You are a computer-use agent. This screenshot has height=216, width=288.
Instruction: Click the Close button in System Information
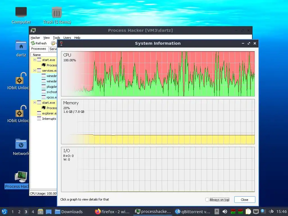pos(244,200)
